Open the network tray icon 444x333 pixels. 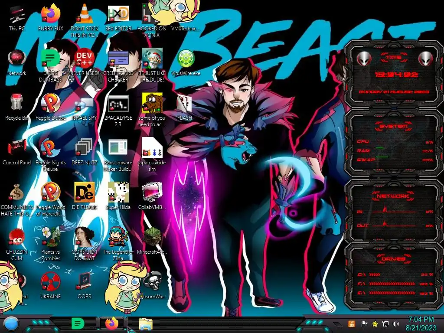pyautogui.click(x=385, y=323)
